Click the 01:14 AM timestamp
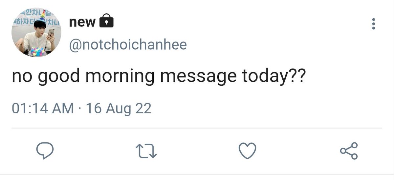 click(43, 108)
